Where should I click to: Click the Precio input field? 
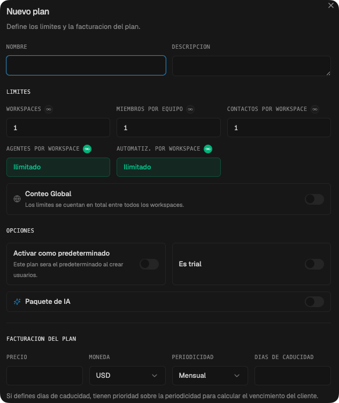44,376
